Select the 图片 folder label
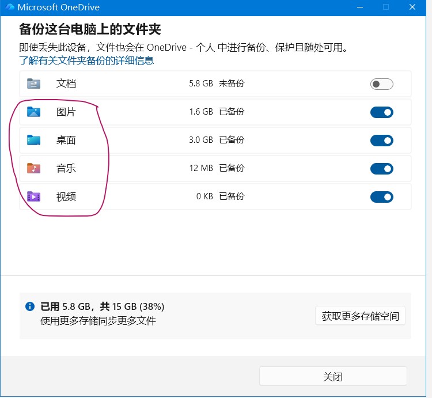This screenshot has width=432, height=398. click(x=66, y=112)
